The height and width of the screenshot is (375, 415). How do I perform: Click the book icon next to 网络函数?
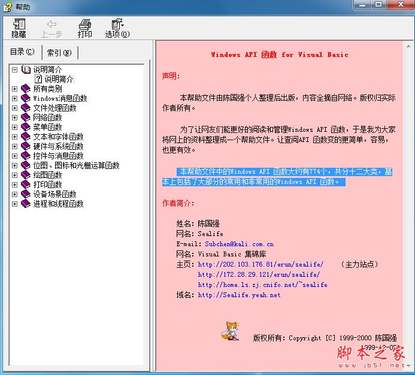26,117
